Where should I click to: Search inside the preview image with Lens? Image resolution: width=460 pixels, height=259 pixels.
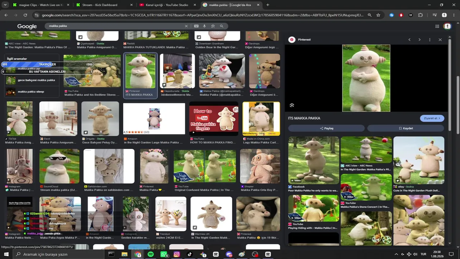click(292, 105)
